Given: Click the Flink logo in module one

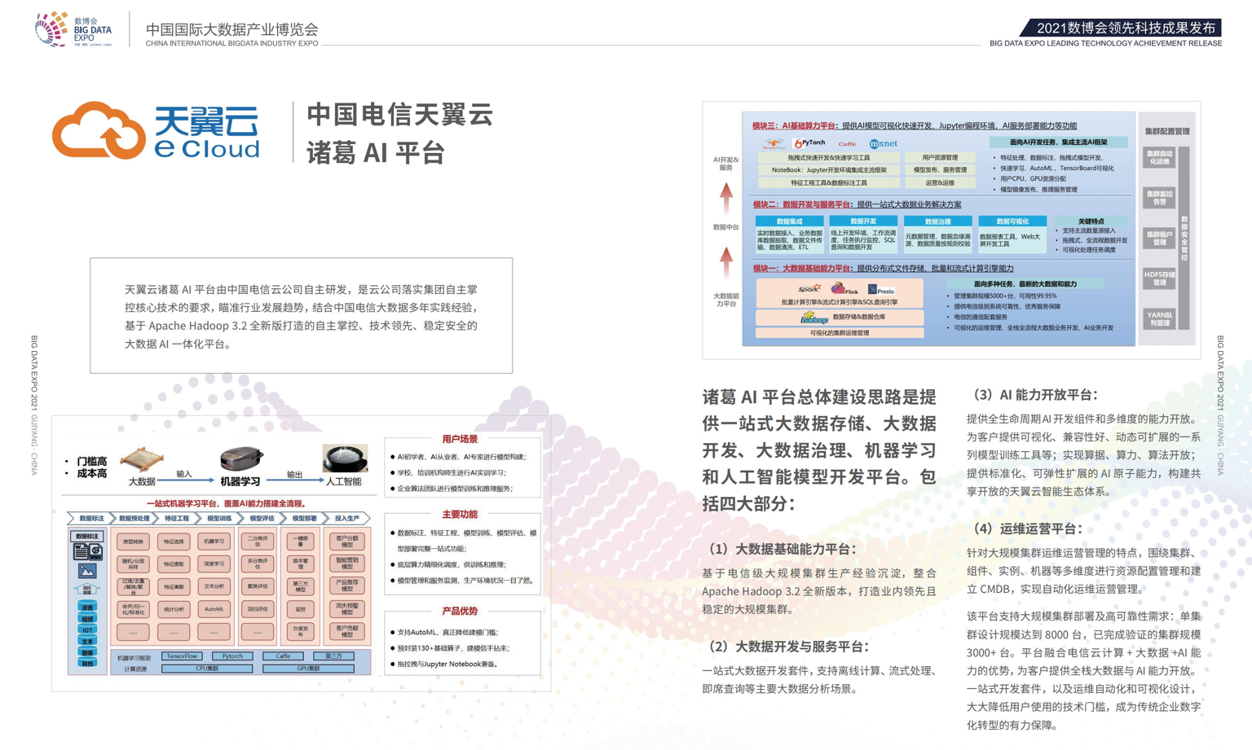Looking at the screenshot, I should 844,289.
